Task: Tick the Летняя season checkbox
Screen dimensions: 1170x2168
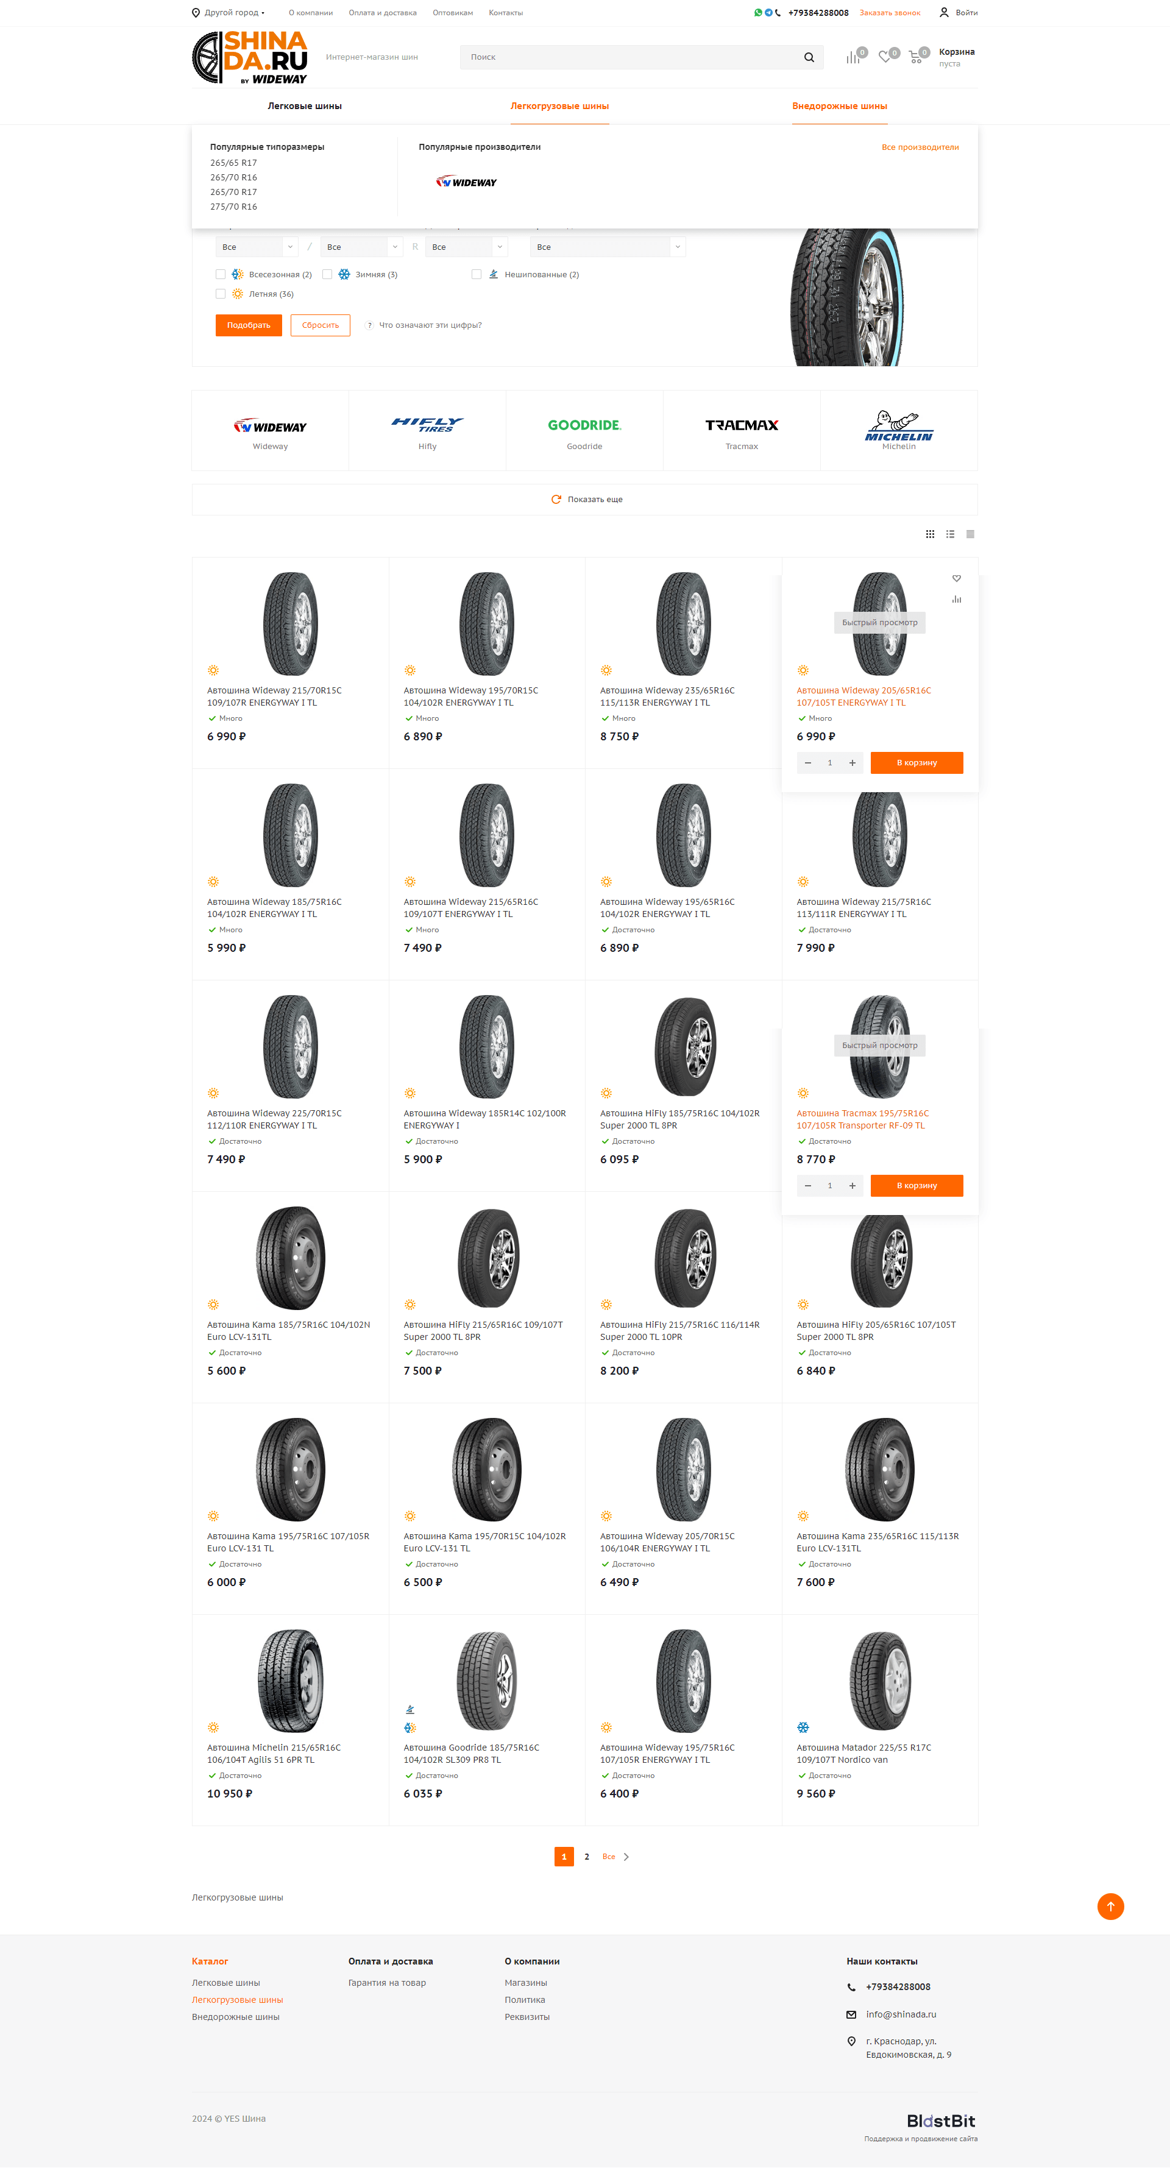Action: (x=221, y=294)
